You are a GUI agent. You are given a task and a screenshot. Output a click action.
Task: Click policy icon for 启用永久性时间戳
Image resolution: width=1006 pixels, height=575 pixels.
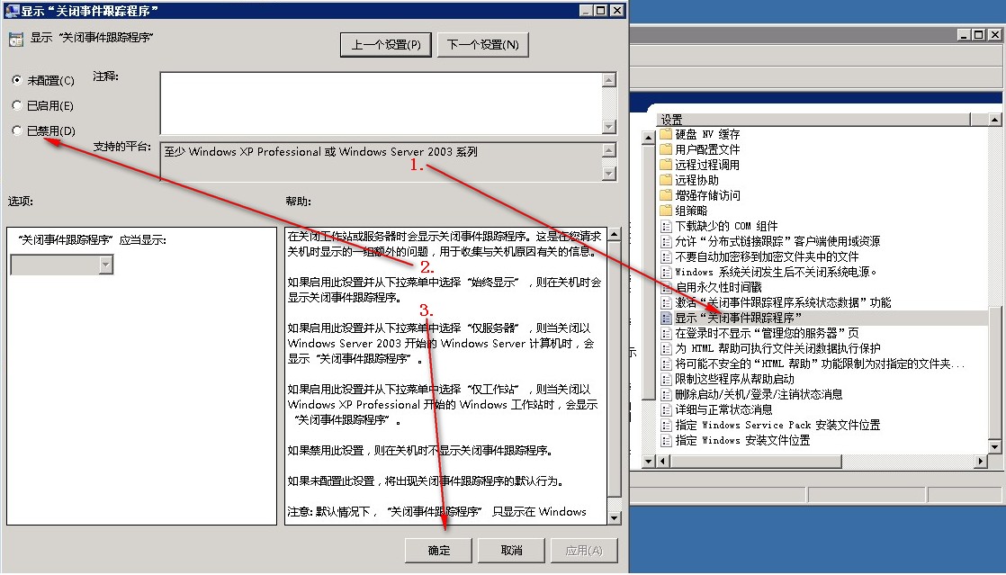pos(666,287)
